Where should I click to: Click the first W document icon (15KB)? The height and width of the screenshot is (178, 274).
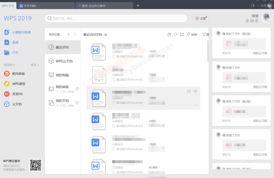point(99,52)
